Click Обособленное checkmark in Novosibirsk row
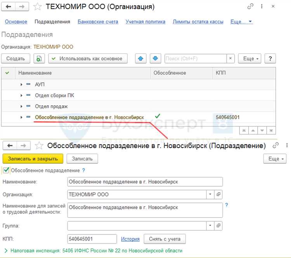291x258 pixels. (158, 116)
